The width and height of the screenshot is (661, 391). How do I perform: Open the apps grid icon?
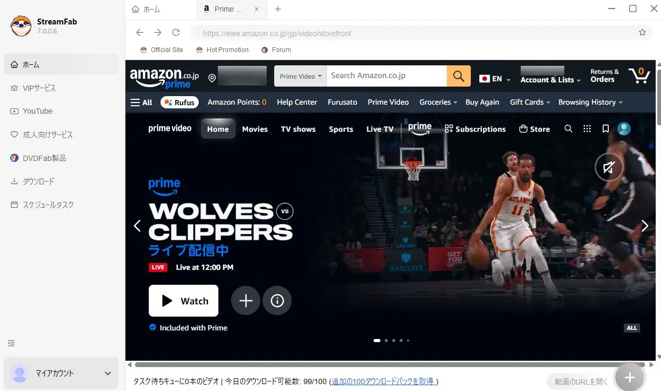(587, 129)
